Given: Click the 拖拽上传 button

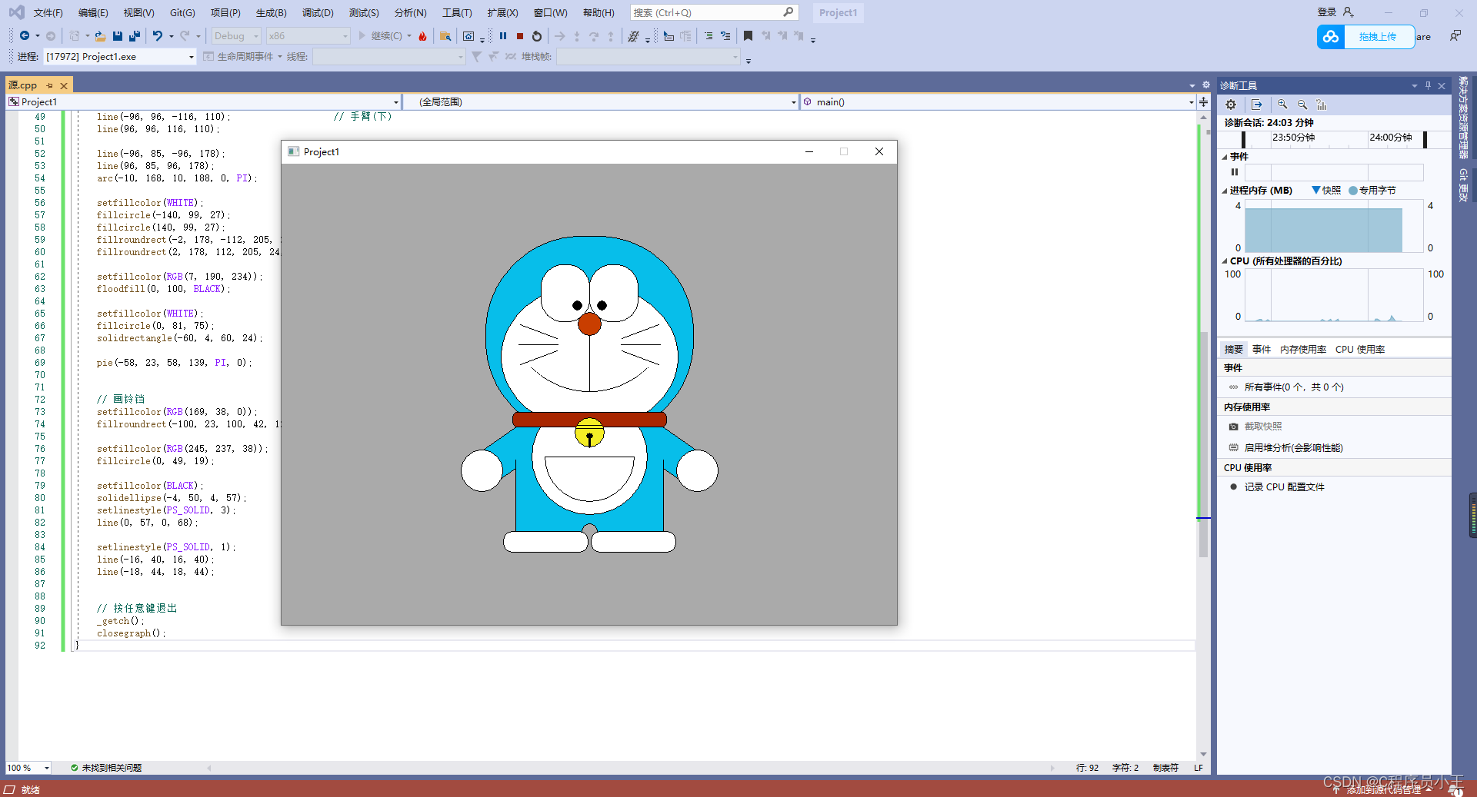Looking at the screenshot, I should click(1378, 36).
